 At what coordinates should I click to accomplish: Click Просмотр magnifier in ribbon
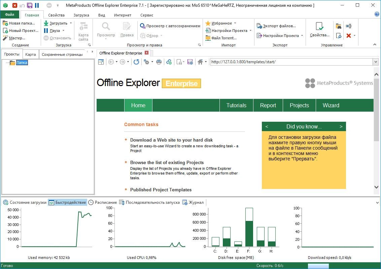coord(106,30)
